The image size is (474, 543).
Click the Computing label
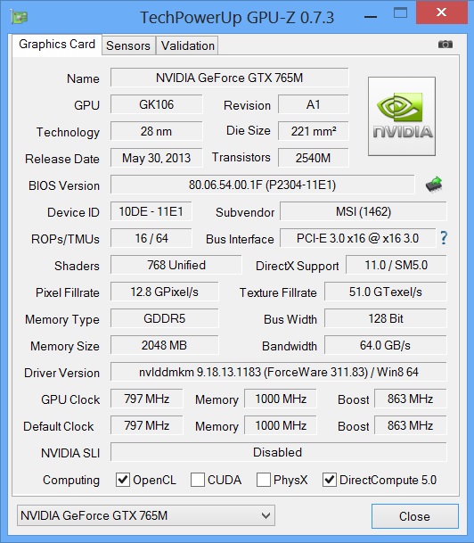71,481
